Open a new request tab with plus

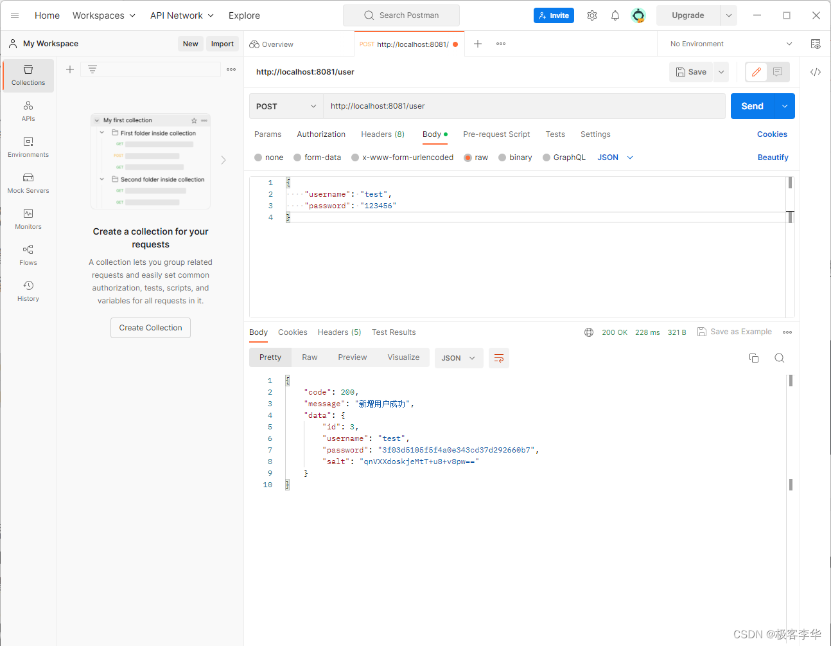478,44
